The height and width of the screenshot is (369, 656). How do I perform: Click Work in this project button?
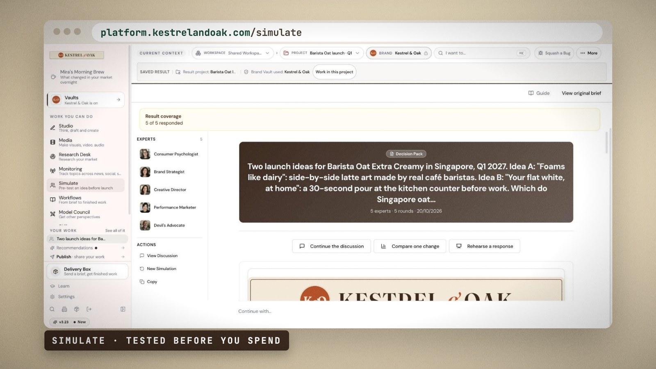(x=334, y=72)
